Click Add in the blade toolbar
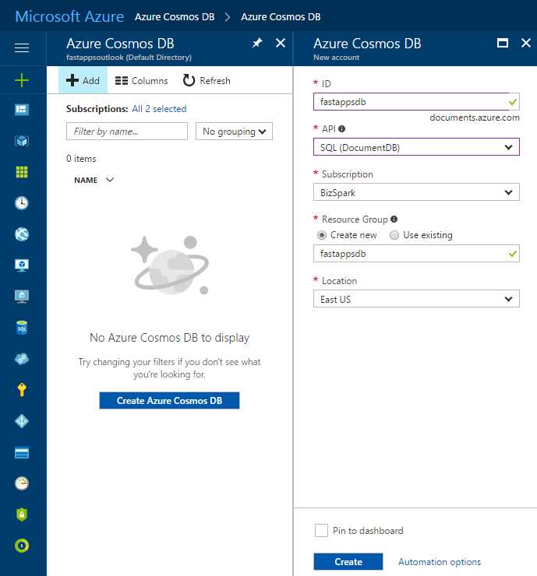 point(83,80)
